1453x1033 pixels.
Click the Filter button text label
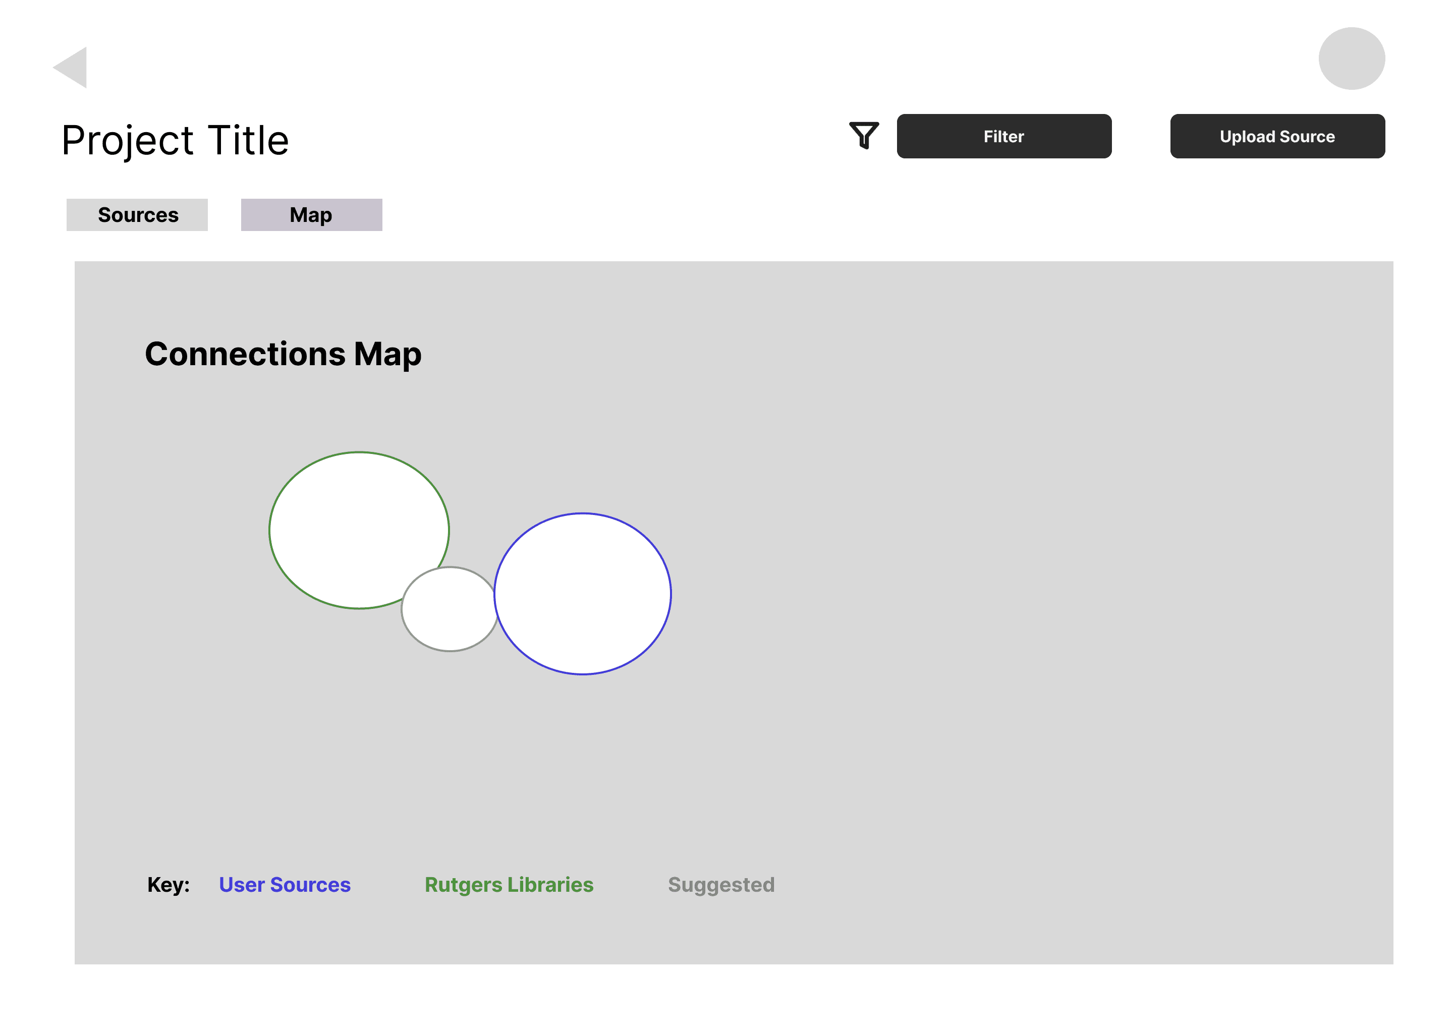click(x=1003, y=137)
